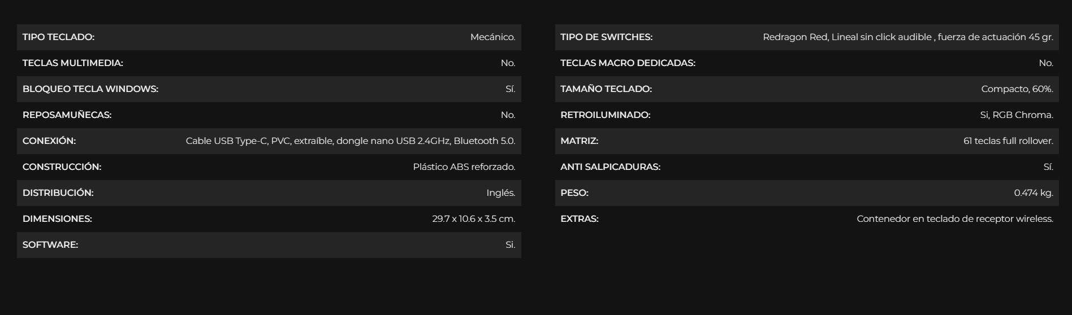This screenshot has height=315, width=1072.
Task: Click the REPOSAMUÑECAS spec label
Action: tap(67, 115)
